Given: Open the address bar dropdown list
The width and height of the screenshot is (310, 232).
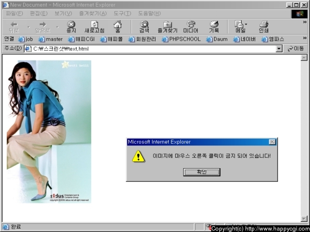Looking at the screenshot, I should 279,49.
